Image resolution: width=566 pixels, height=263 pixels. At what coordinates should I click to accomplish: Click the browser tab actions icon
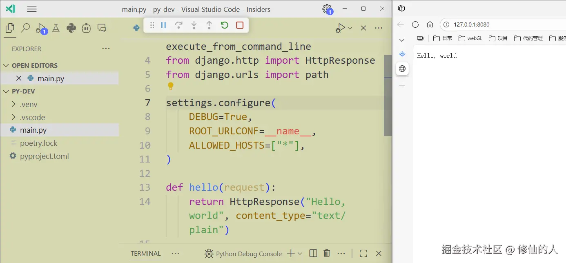click(401, 8)
